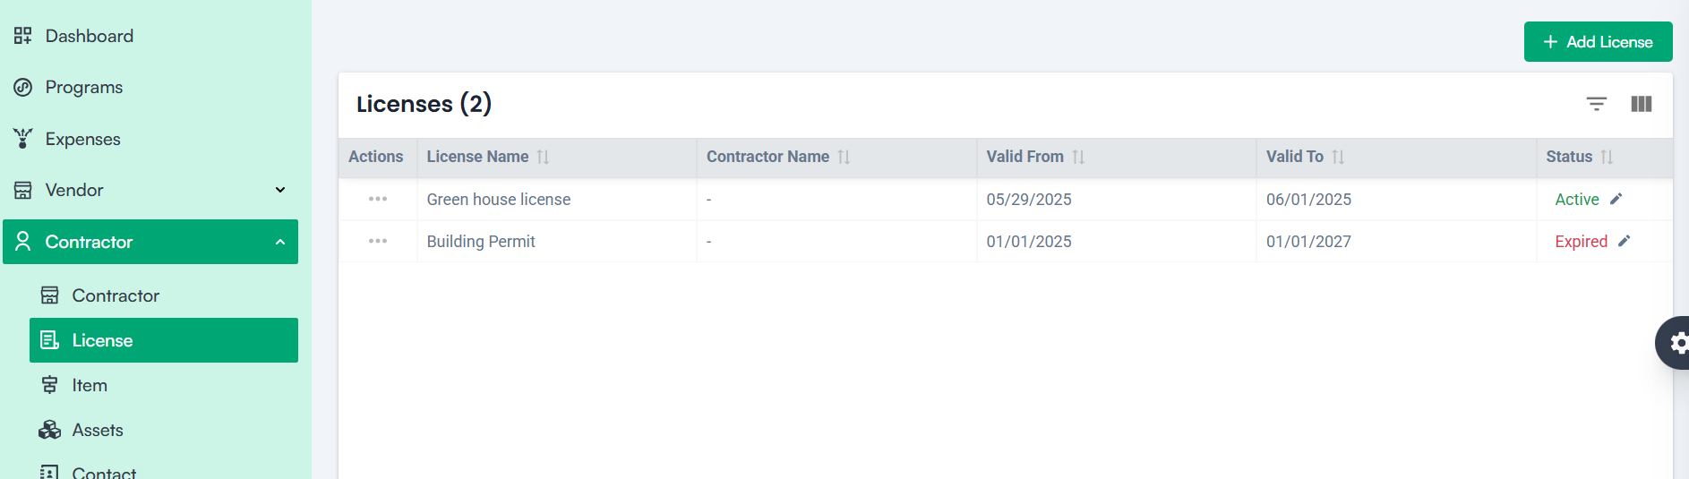Open actions menu for Green house license

(378, 199)
